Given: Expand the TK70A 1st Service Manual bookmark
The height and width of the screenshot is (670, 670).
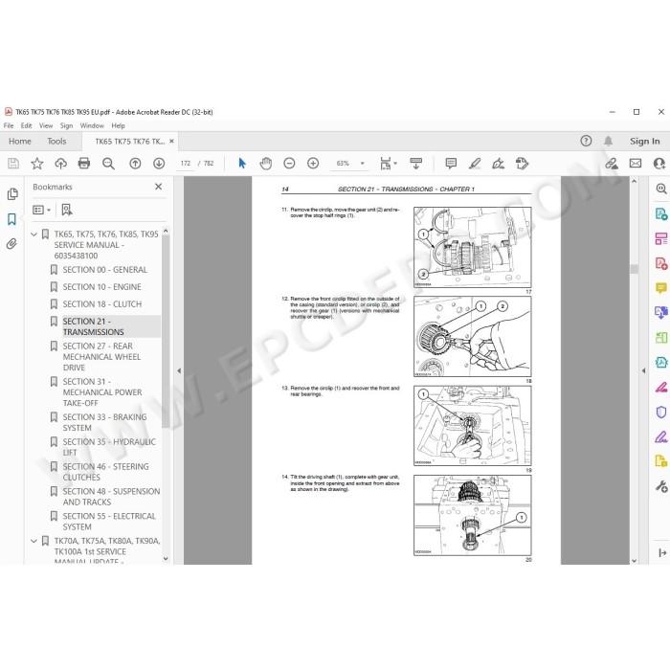Looking at the screenshot, I should click(33, 541).
